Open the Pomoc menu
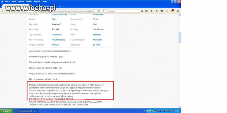Viewport: 227px width, 113px height. click(x=45, y=2)
